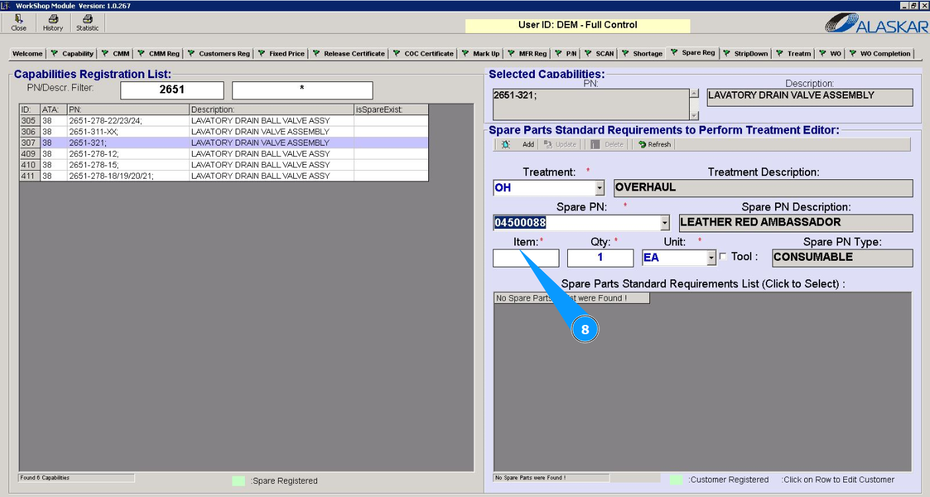Screen dimensions: 930x497
Task: Open the WO Completion tab
Action: 880,54
